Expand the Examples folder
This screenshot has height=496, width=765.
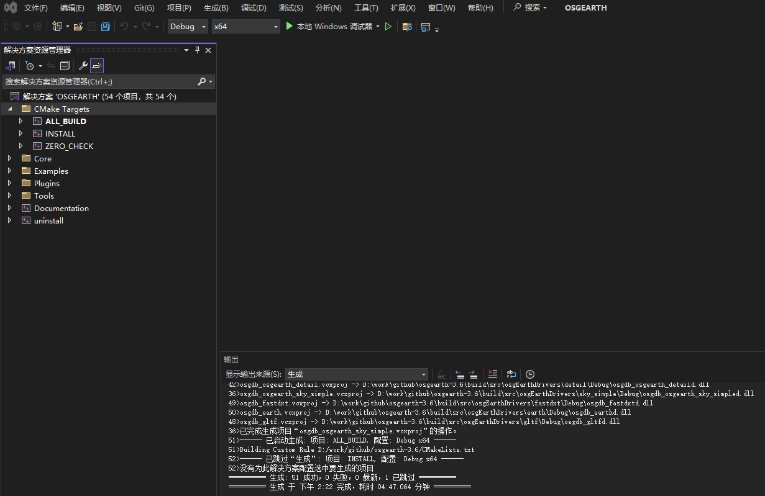9,171
